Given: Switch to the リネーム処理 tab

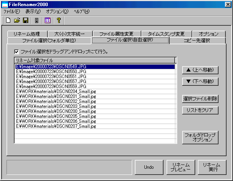Looking at the screenshot, I should [x=27, y=34].
